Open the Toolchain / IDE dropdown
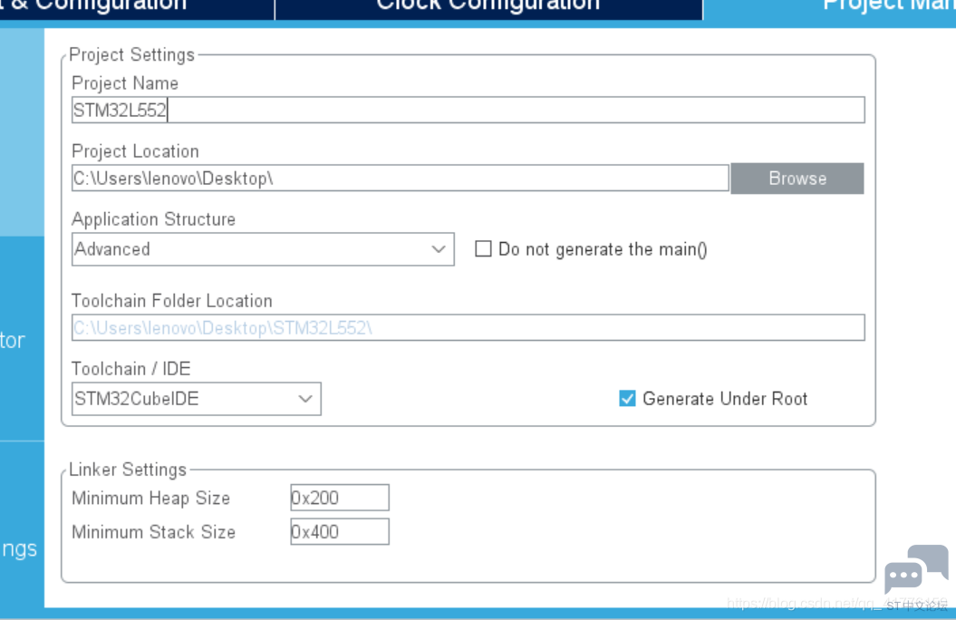 coord(197,399)
